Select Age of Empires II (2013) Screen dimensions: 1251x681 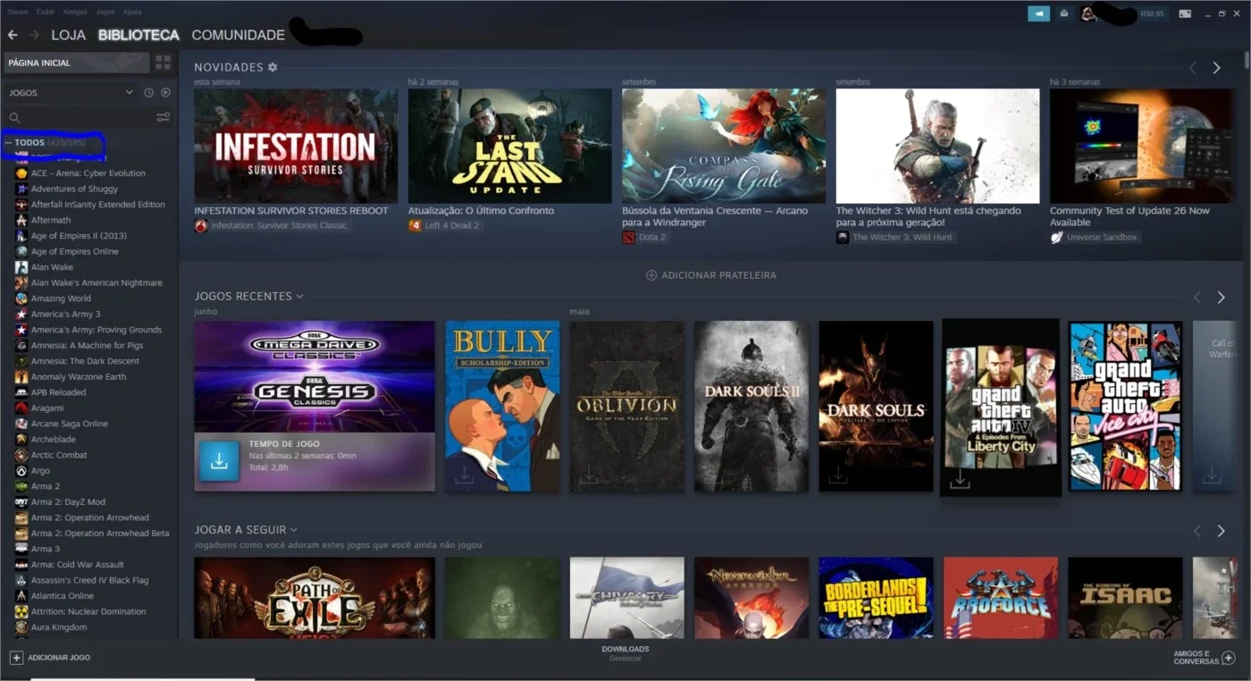79,236
